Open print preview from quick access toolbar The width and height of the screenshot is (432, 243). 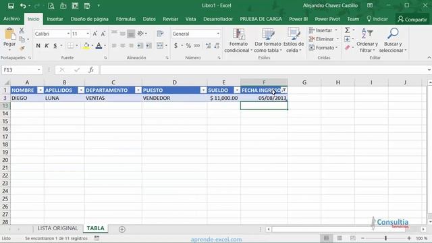click(x=51, y=6)
